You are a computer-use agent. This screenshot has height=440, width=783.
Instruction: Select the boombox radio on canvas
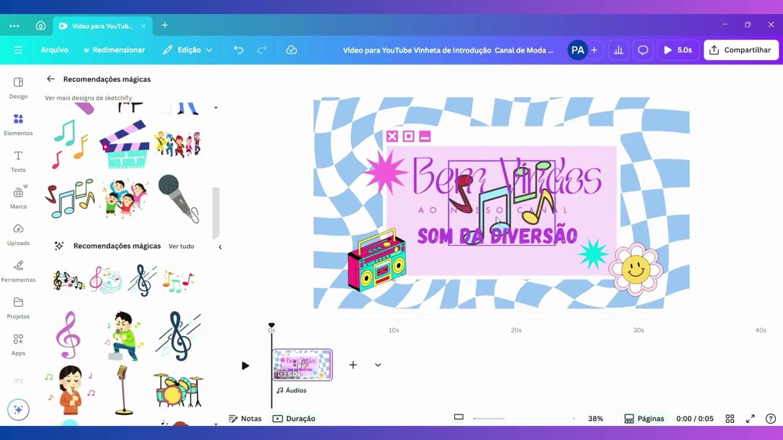tap(377, 261)
